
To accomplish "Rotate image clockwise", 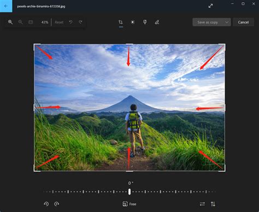I will click(x=56, y=204).
